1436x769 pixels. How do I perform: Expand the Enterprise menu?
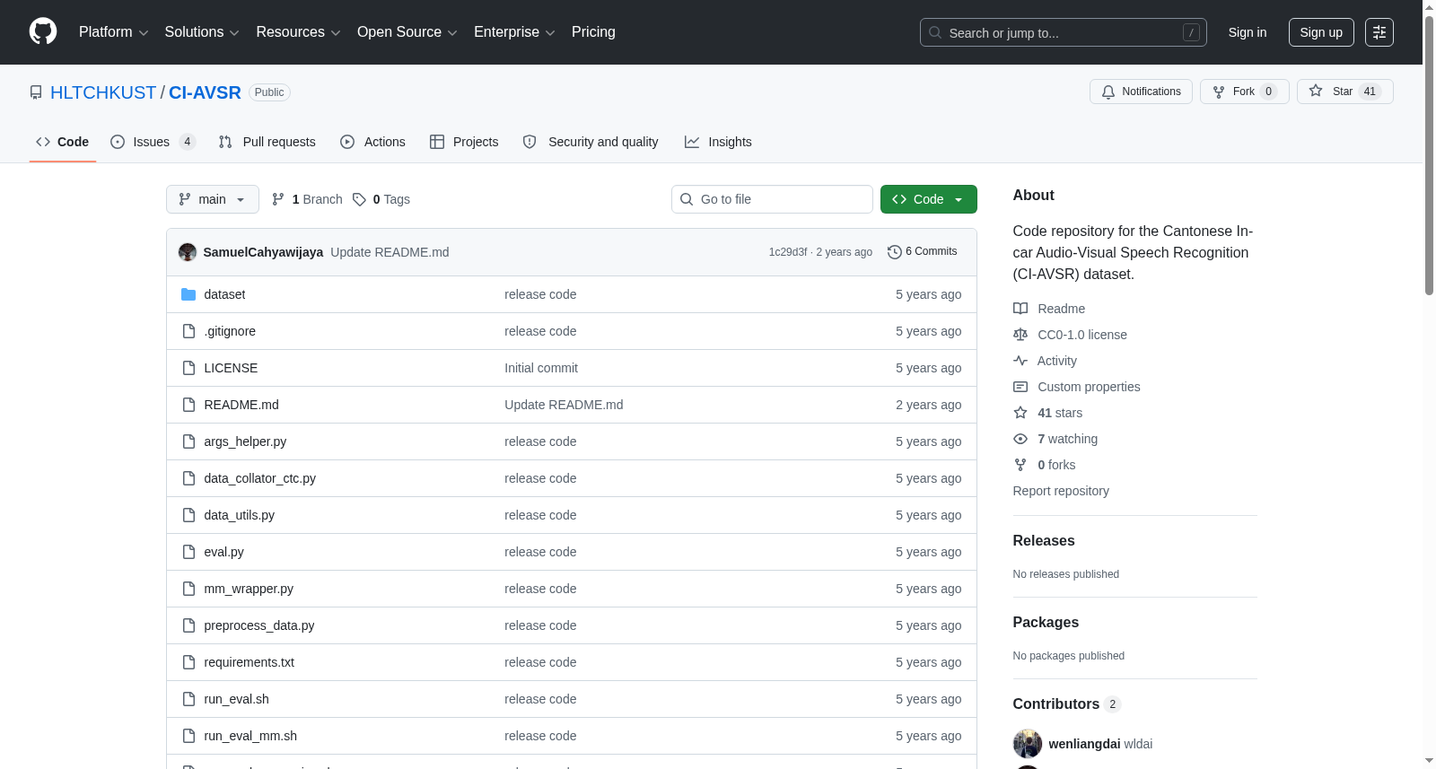514,32
